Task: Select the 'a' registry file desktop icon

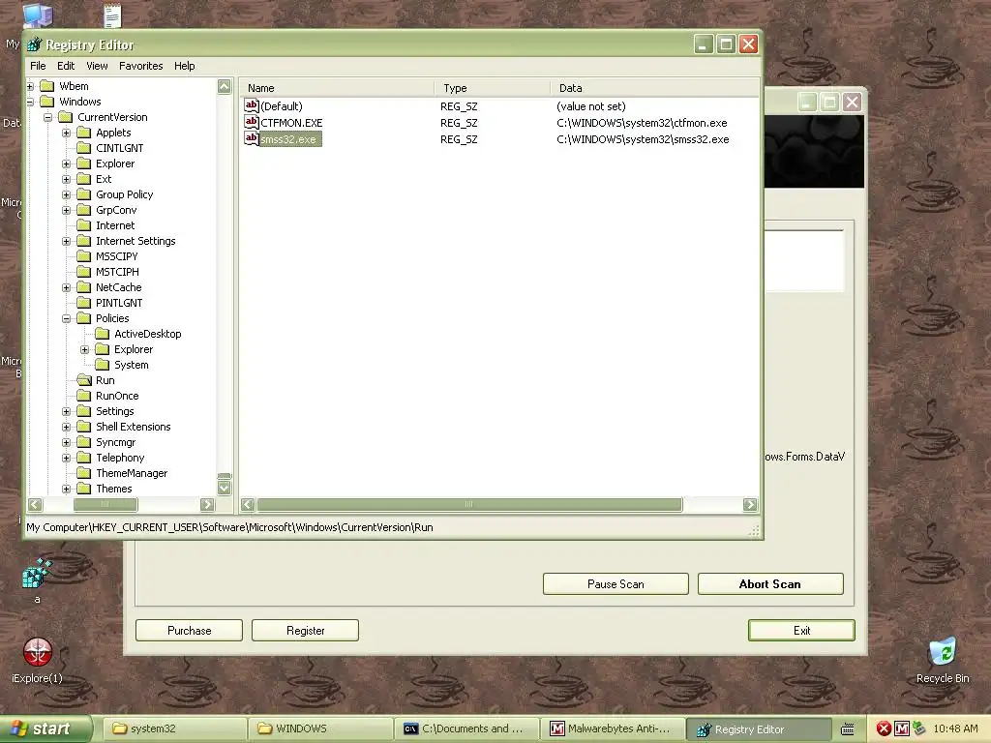Action: pyautogui.click(x=37, y=573)
